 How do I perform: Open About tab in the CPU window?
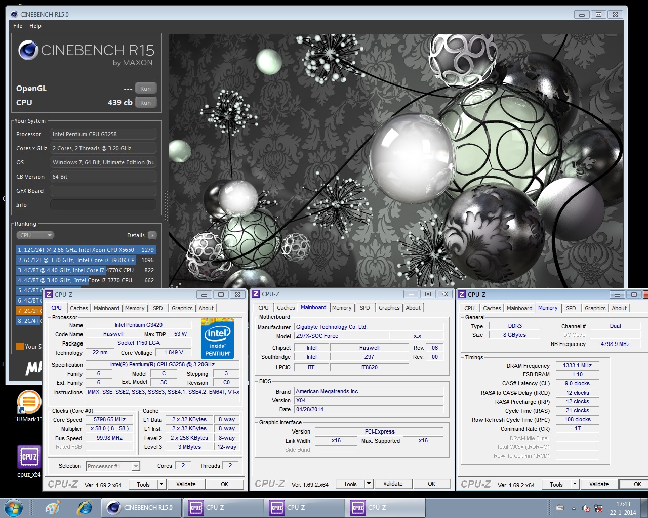pos(206,308)
